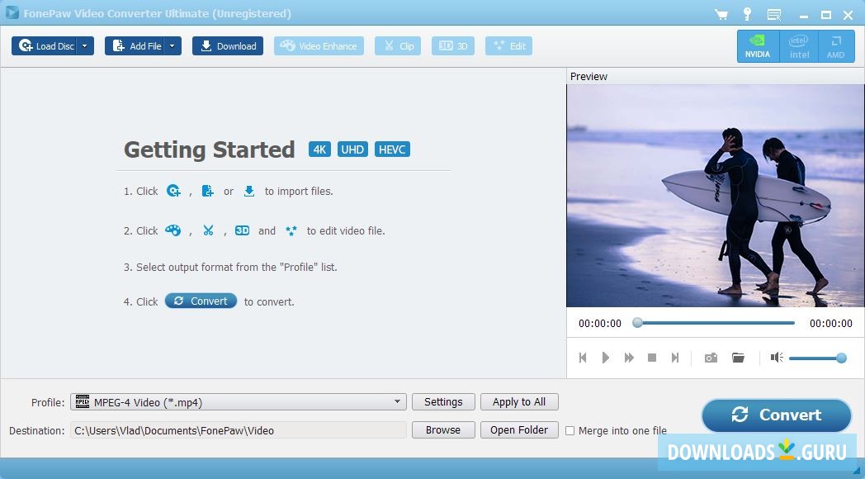Click the Getting Started heading
This screenshot has height=479, width=865.
point(210,149)
